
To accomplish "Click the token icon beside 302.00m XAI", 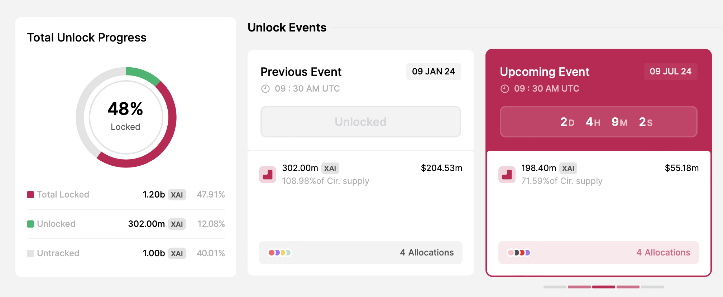I will pos(268,175).
